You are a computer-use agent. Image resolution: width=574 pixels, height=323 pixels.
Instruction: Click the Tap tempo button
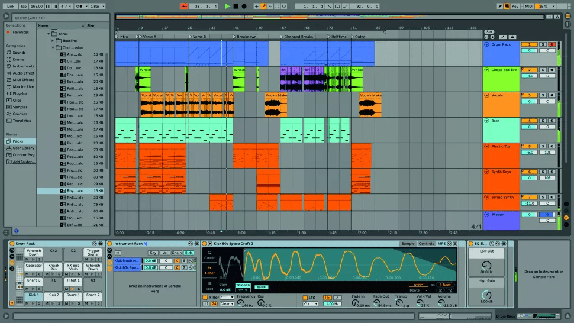click(x=24, y=6)
